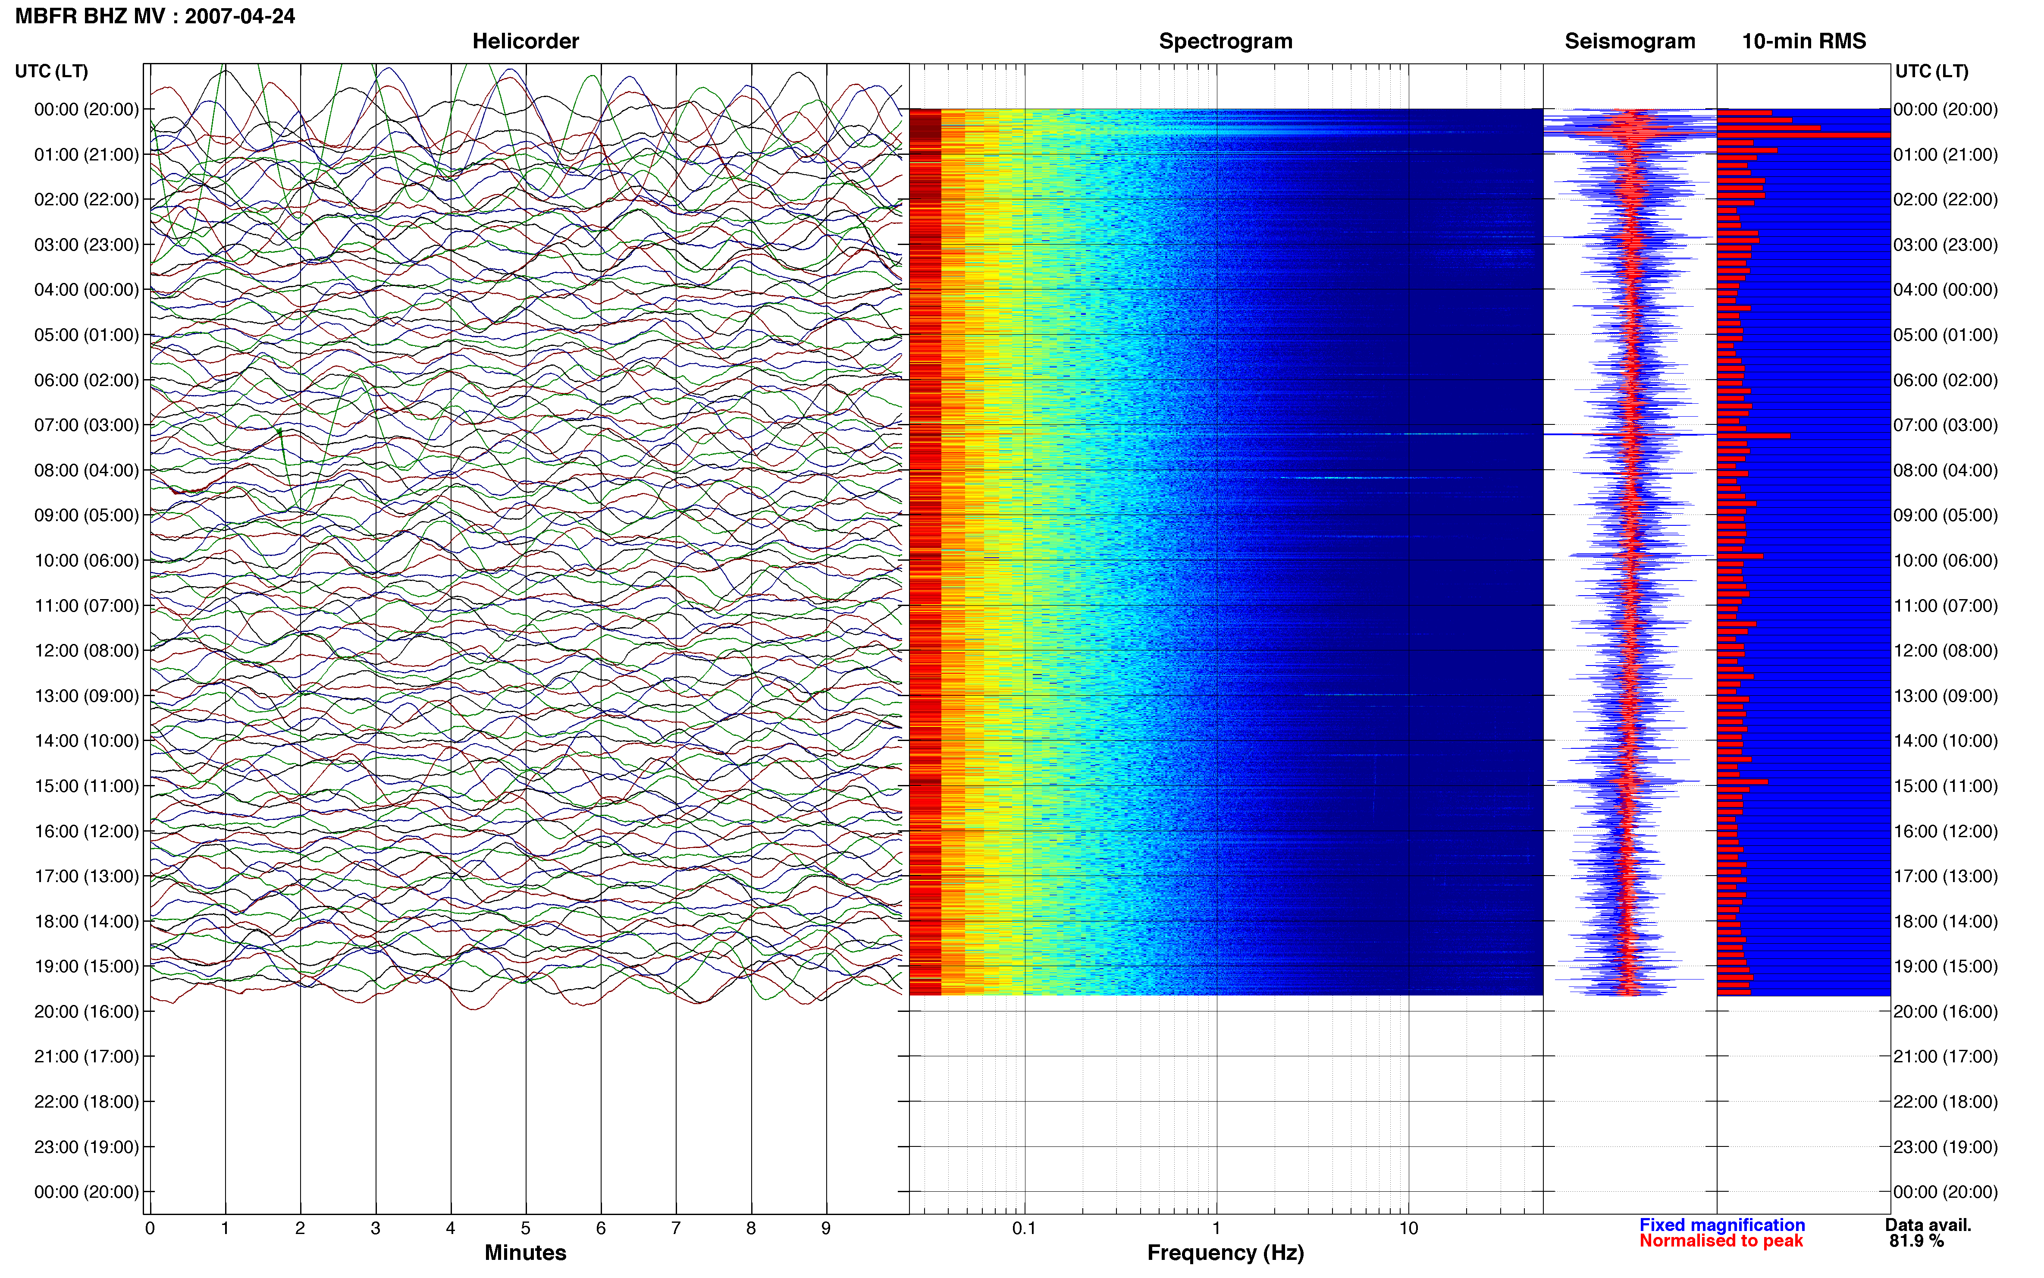The width and height of the screenshot is (2044, 1278).
Task: Click the 'Data avail.' label
Action: click(x=1928, y=1225)
